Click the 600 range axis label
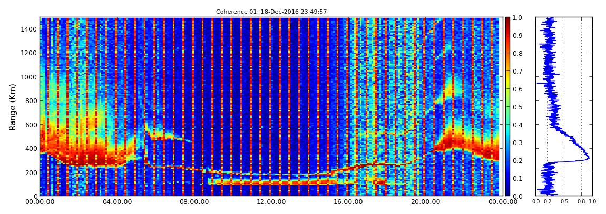The width and height of the screenshot is (606, 214). click(x=31, y=125)
